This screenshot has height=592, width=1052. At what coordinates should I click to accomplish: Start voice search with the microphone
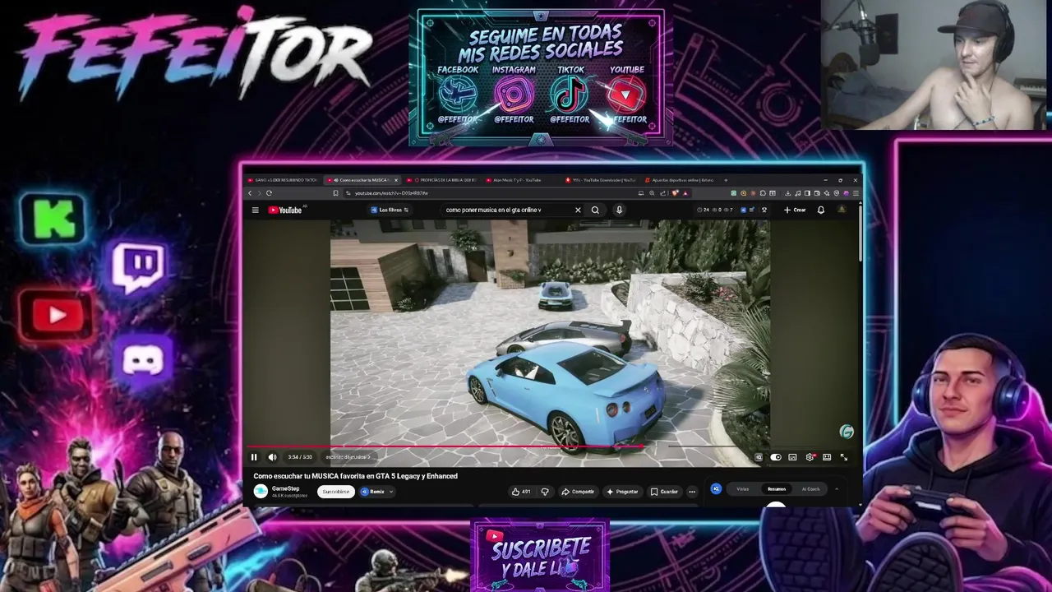pos(619,210)
